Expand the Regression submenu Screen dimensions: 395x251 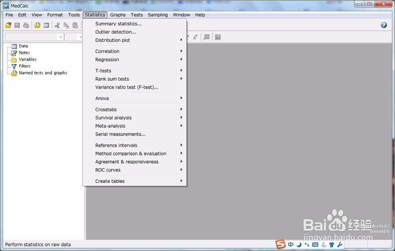[139, 59]
